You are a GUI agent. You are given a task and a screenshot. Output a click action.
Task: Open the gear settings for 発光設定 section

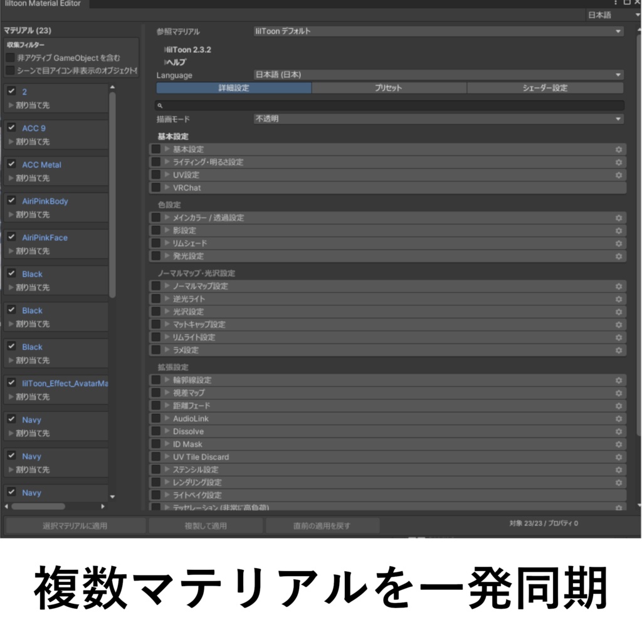618,256
